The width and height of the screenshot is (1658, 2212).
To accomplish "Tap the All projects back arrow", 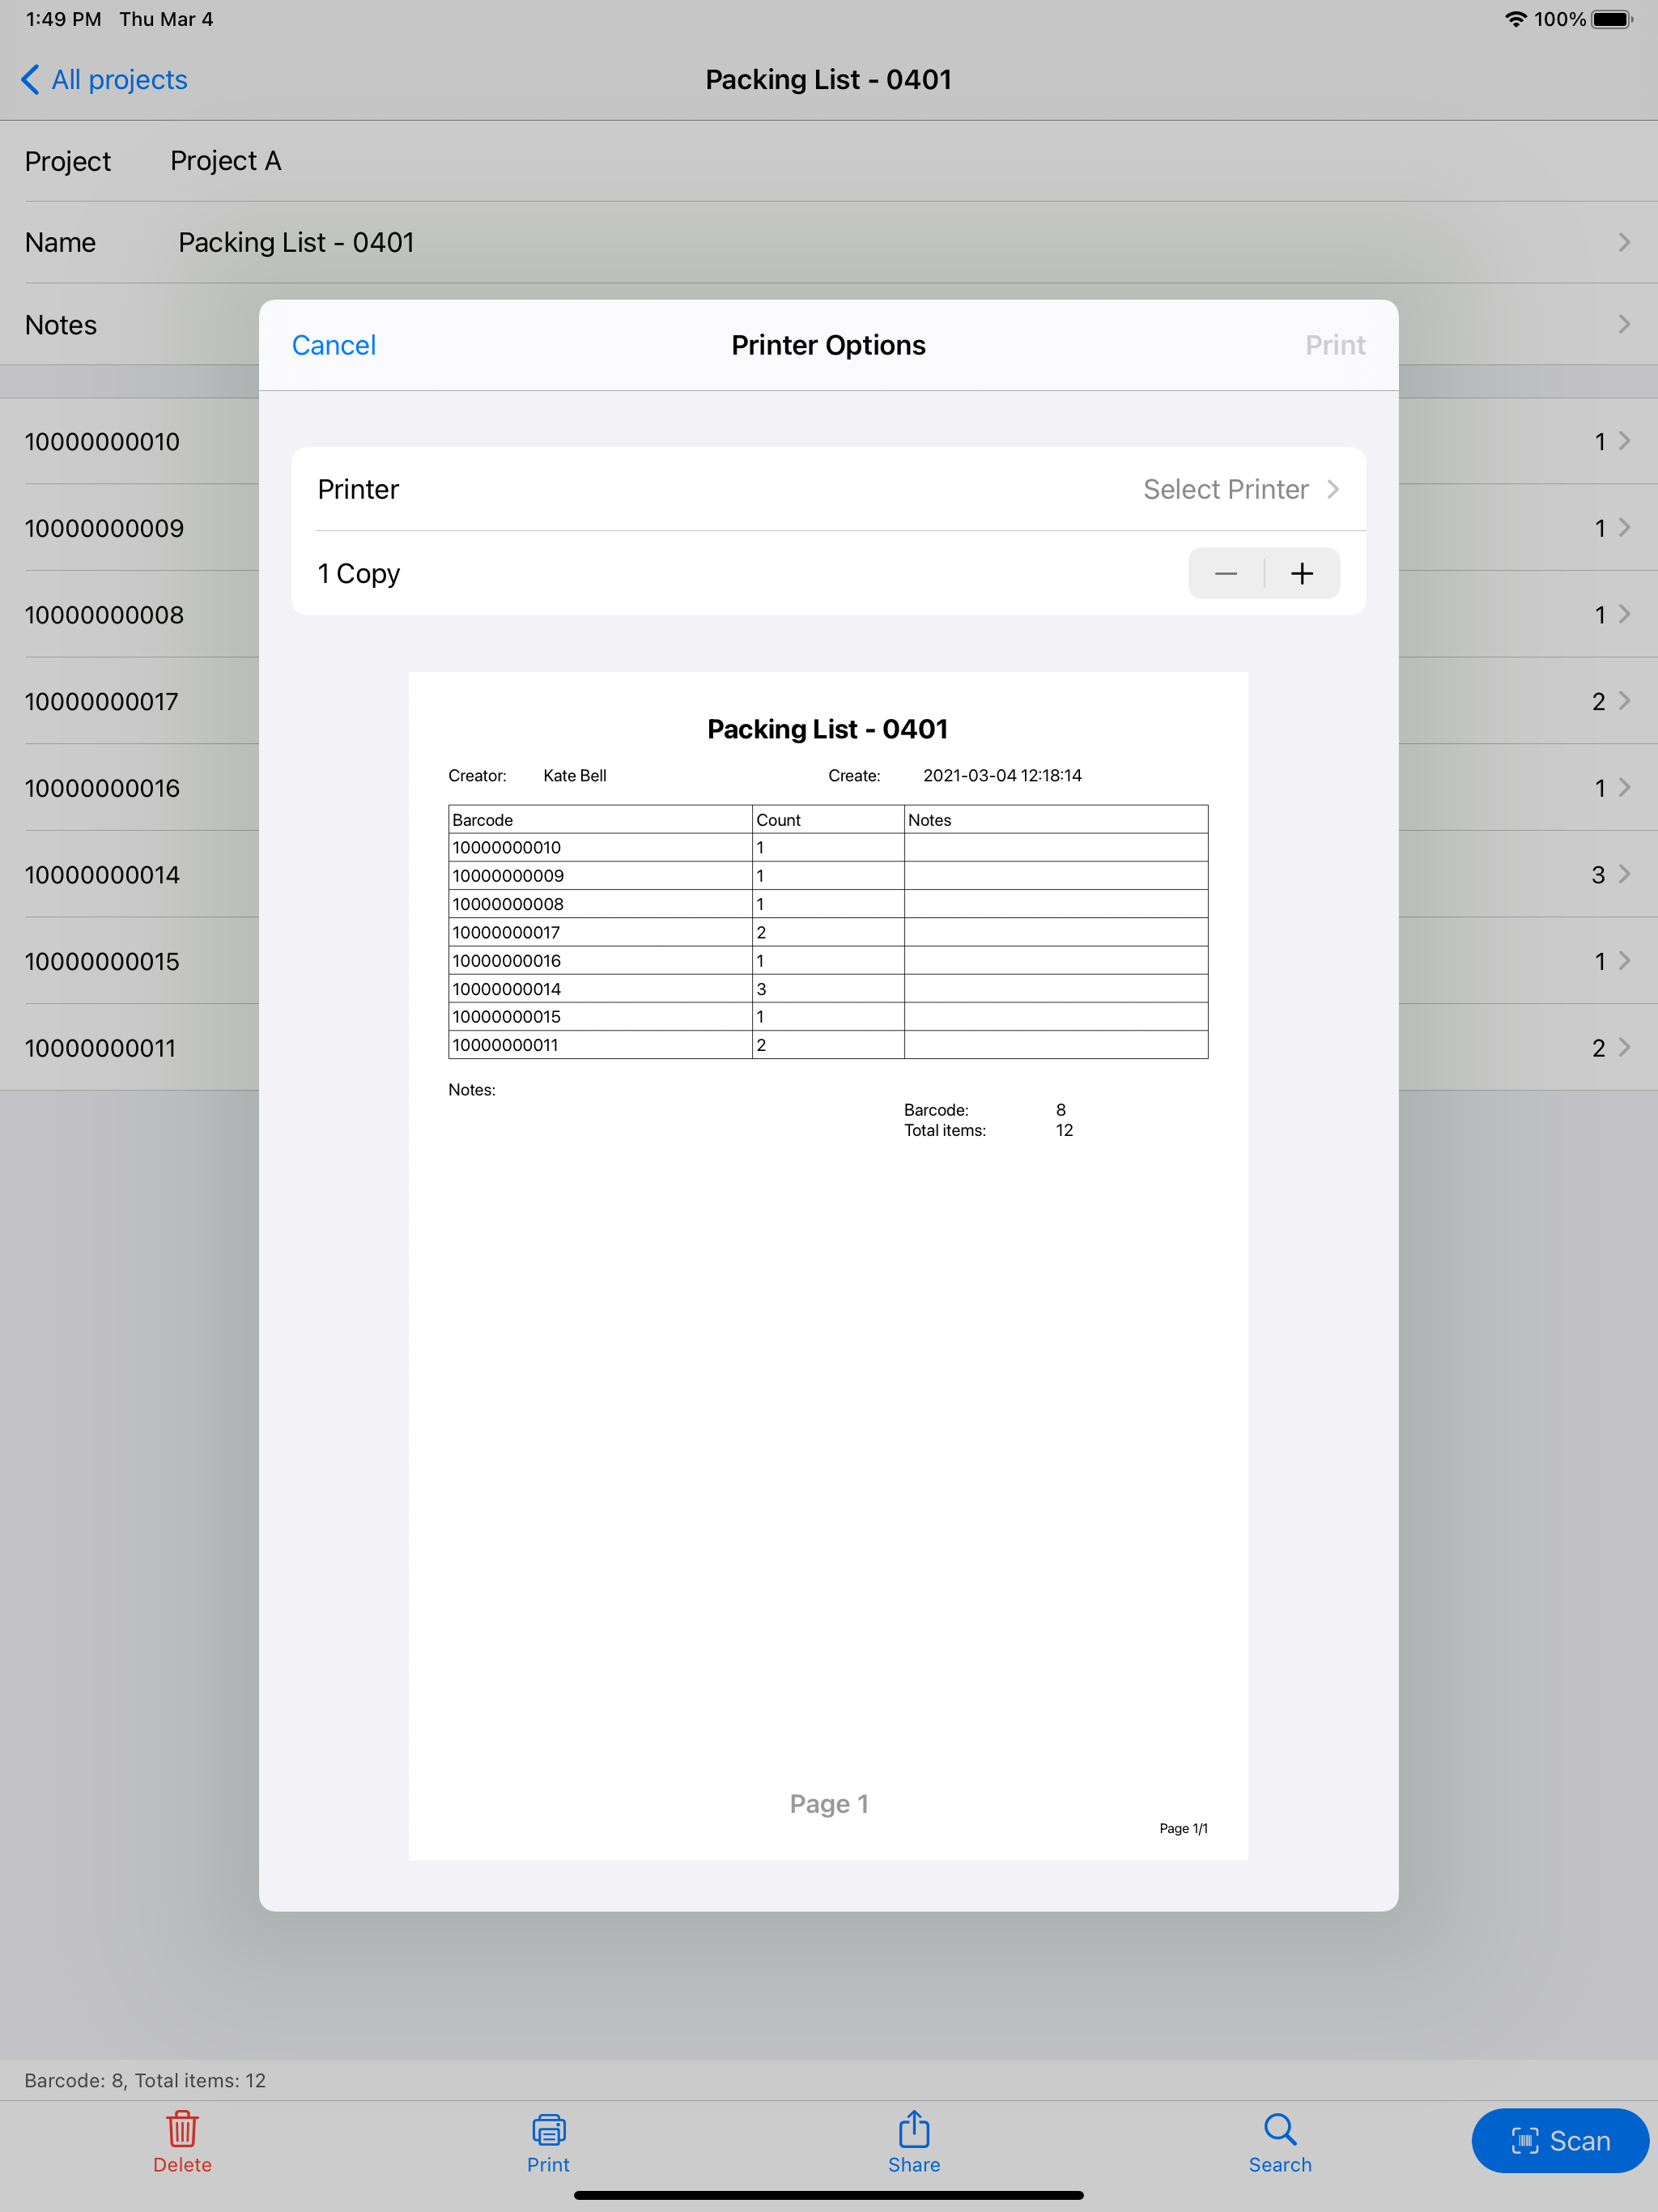I will [x=31, y=80].
